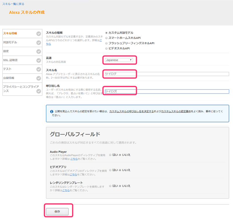Choose いいえ for レンダリングテンプレート

(120, 186)
